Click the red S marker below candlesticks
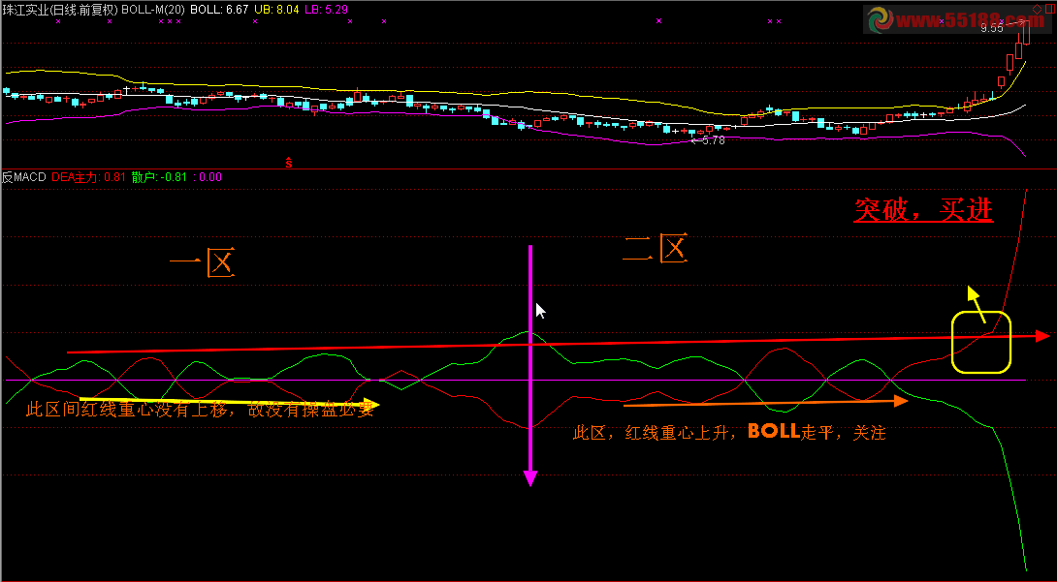The width and height of the screenshot is (1057, 582). point(289,162)
